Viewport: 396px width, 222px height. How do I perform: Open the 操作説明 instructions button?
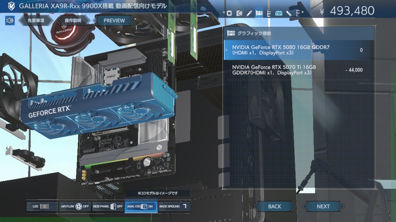click(x=73, y=21)
